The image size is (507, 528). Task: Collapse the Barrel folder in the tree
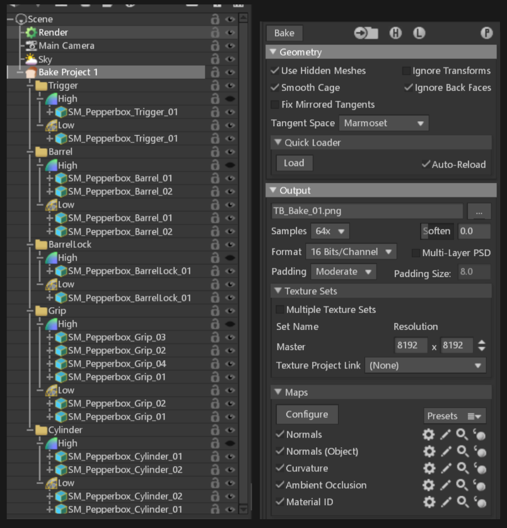pos(30,152)
